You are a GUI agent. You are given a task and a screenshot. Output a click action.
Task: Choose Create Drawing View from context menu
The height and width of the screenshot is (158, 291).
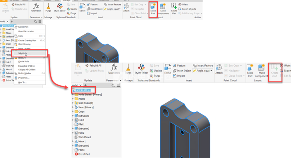[x=30, y=40]
